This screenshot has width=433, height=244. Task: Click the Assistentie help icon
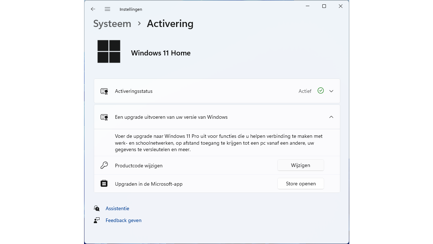[97, 208]
